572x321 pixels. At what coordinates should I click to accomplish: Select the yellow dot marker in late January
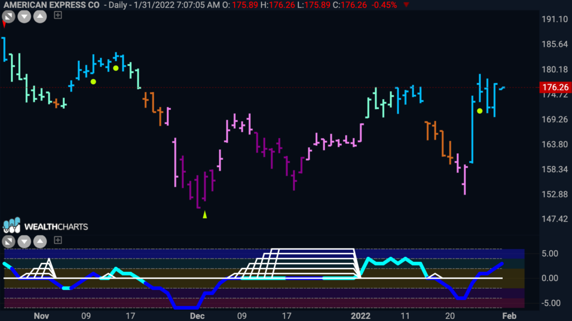tap(480, 111)
